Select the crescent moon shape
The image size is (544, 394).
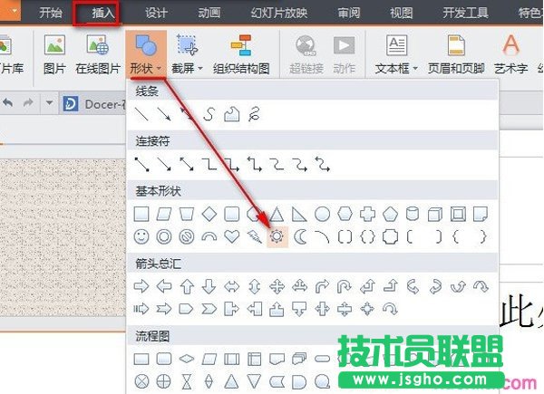coord(300,237)
